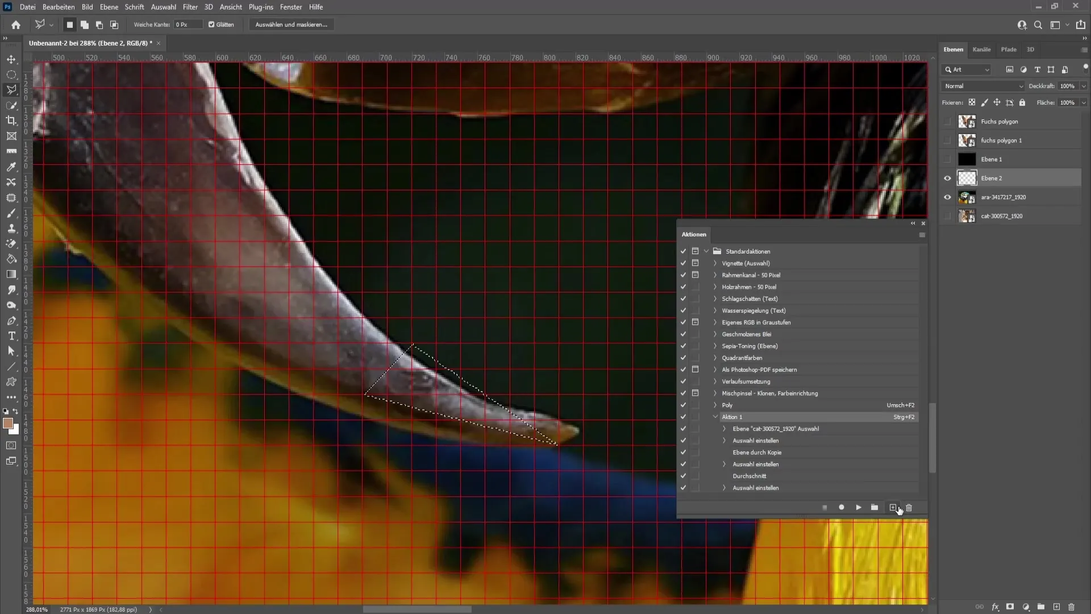Viewport: 1091px width, 614px height.
Task: Click the Crop tool icon
Action: tap(11, 120)
